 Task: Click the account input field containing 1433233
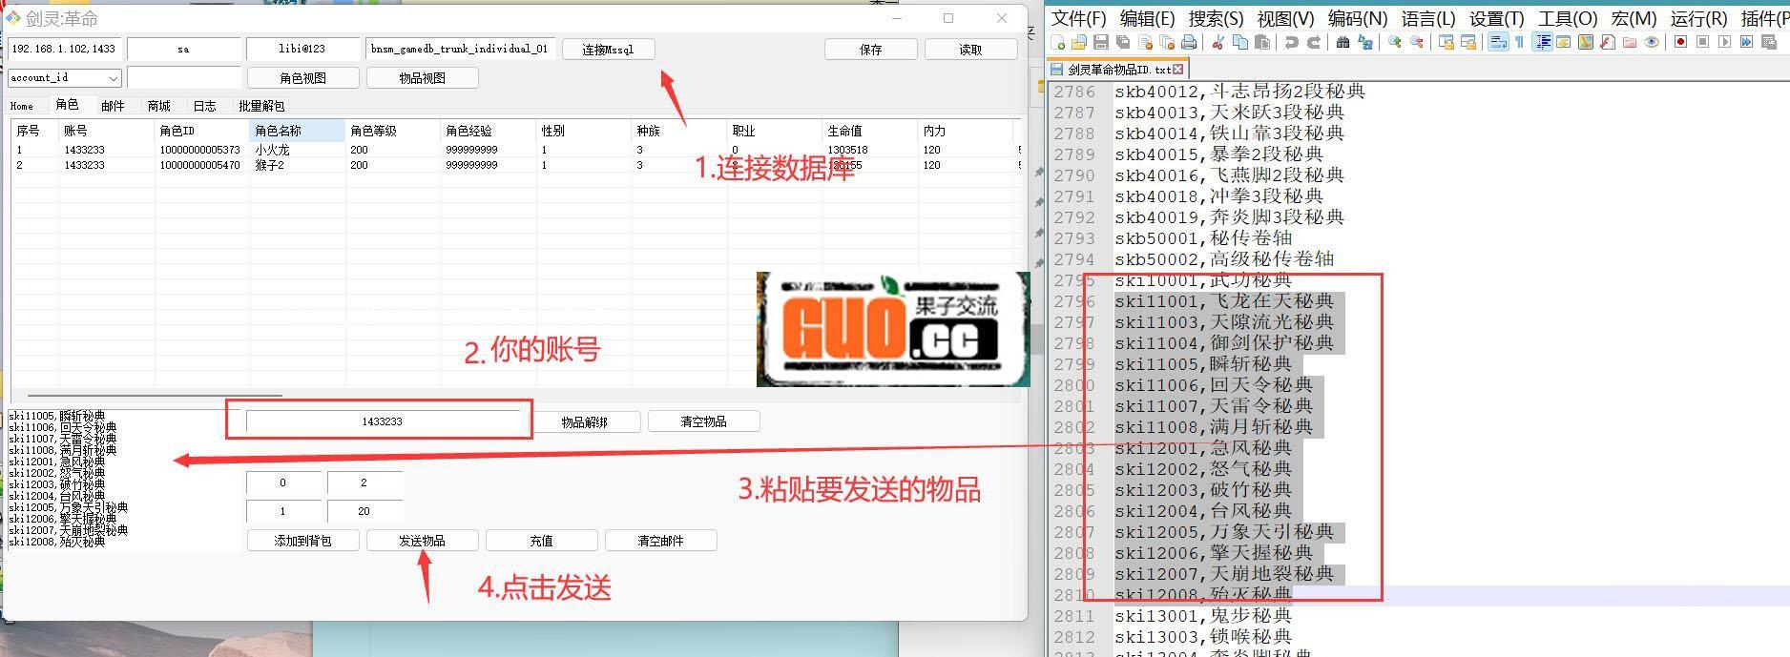pyautogui.click(x=382, y=421)
